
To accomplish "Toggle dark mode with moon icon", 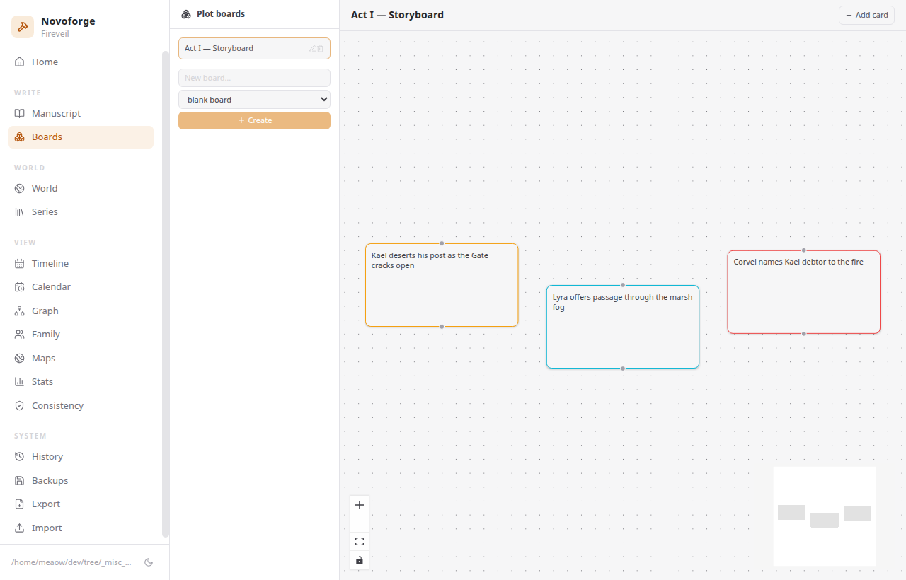I will [x=149, y=562].
